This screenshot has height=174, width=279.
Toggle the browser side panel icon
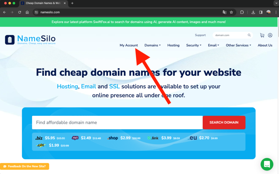click(x=261, y=12)
